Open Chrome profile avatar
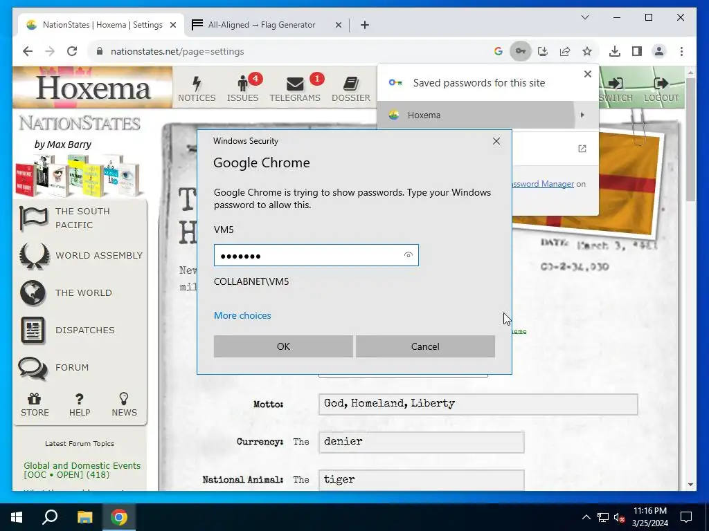Screen dimensions: 709x531 tap(659, 51)
